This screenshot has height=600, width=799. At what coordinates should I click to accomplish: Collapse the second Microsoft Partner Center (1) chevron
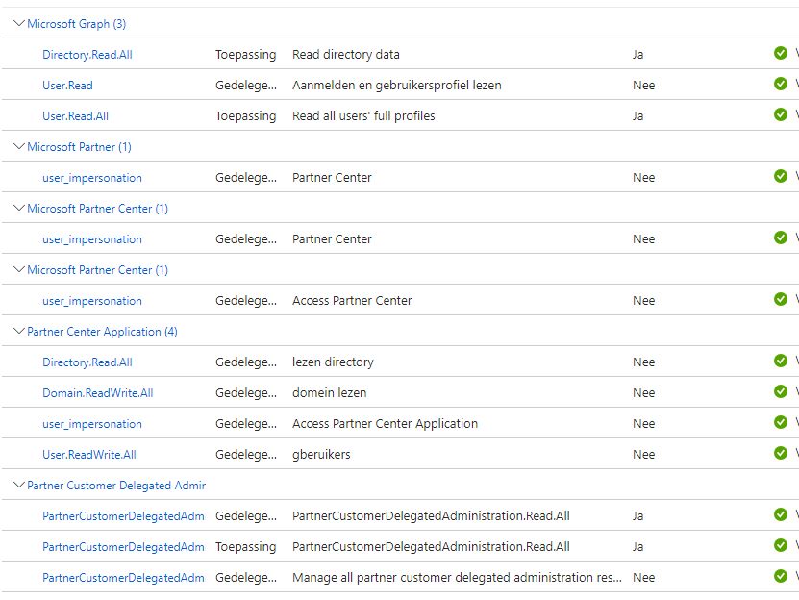tap(19, 269)
